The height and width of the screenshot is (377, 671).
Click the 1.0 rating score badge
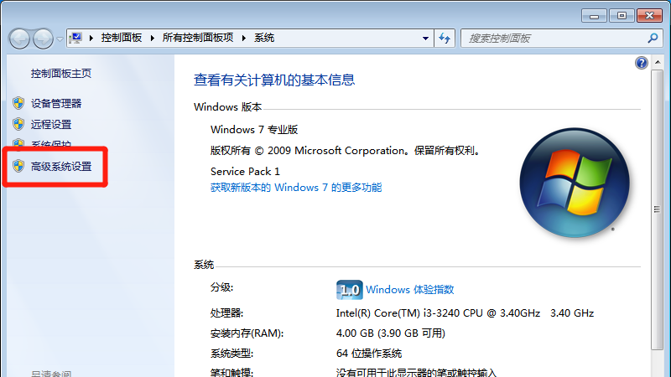click(349, 290)
